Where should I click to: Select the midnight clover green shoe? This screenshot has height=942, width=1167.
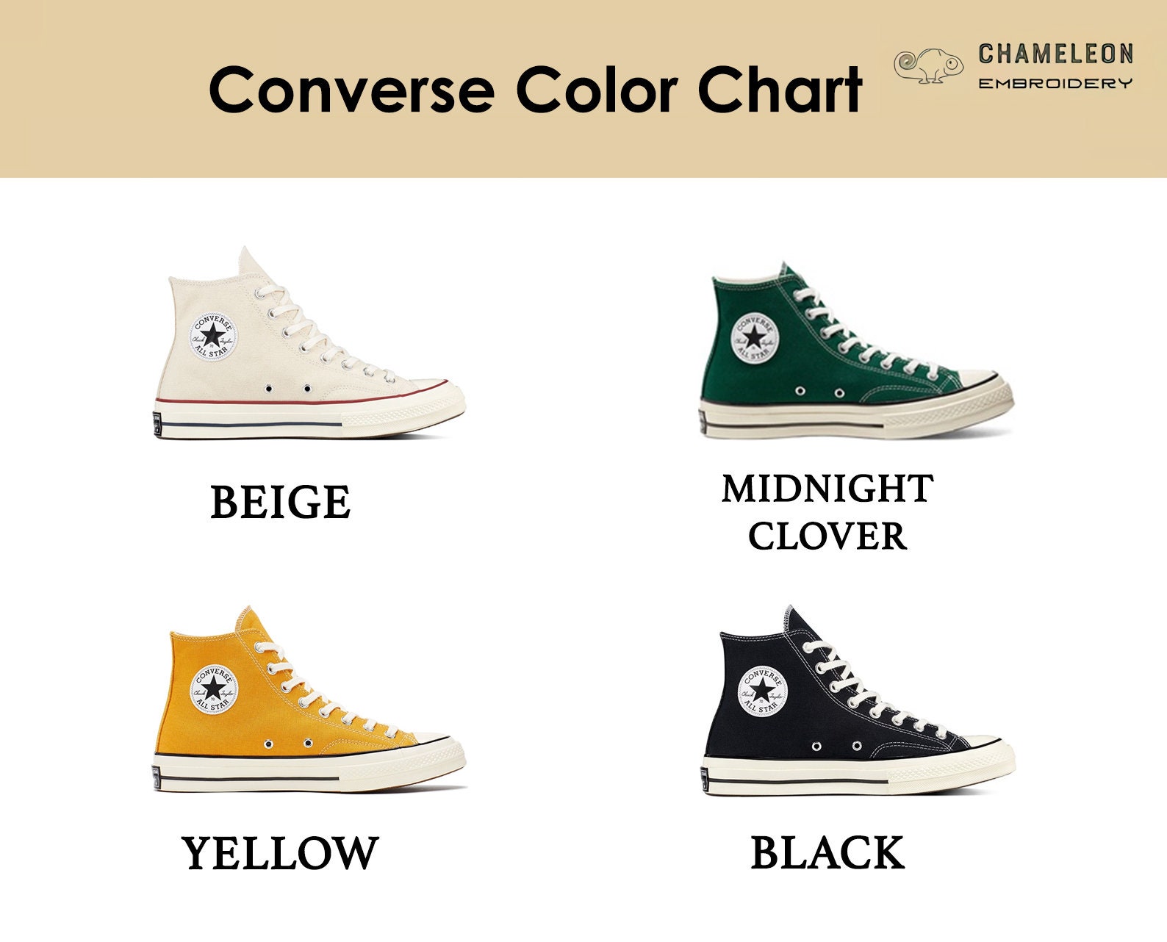click(x=856, y=350)
